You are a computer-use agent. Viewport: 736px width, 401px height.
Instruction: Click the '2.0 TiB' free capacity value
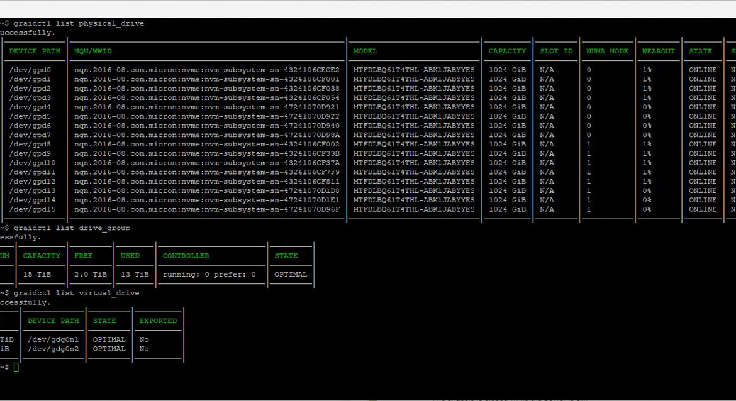(x=91, y=275)
